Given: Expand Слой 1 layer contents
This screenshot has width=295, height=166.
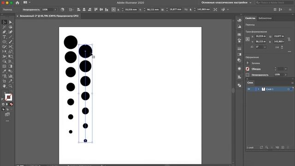Looking at the screenshot, I should point(258,89).
